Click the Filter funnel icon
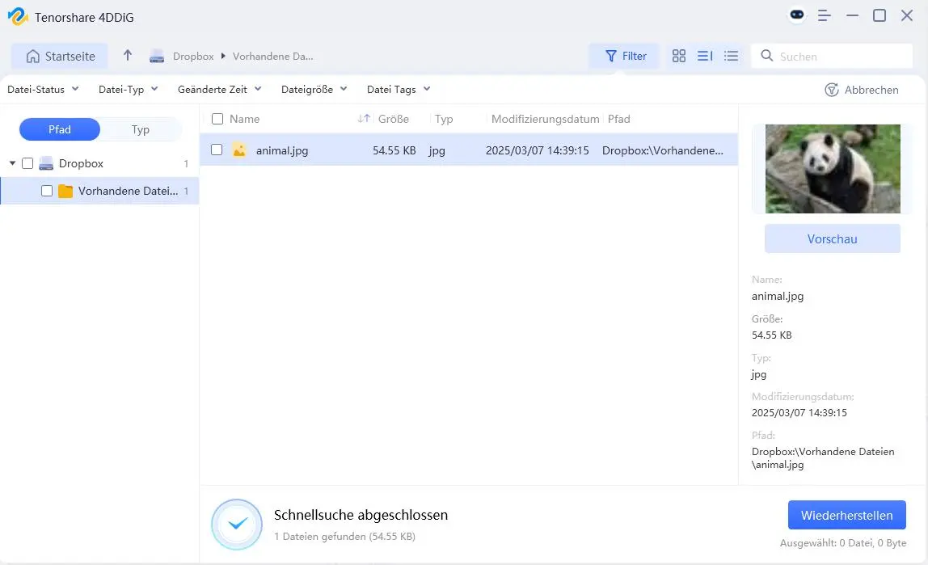Screen dimensions: 928x565 (x=612, y=56)
